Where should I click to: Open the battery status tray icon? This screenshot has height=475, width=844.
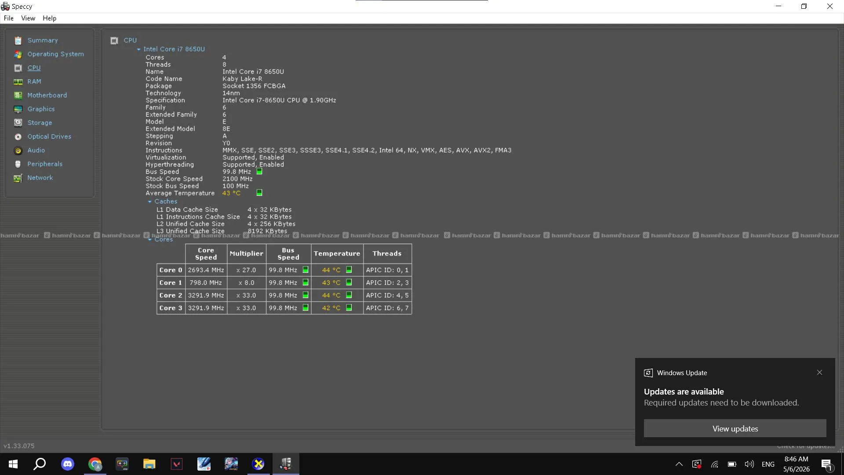coord(732,464)
